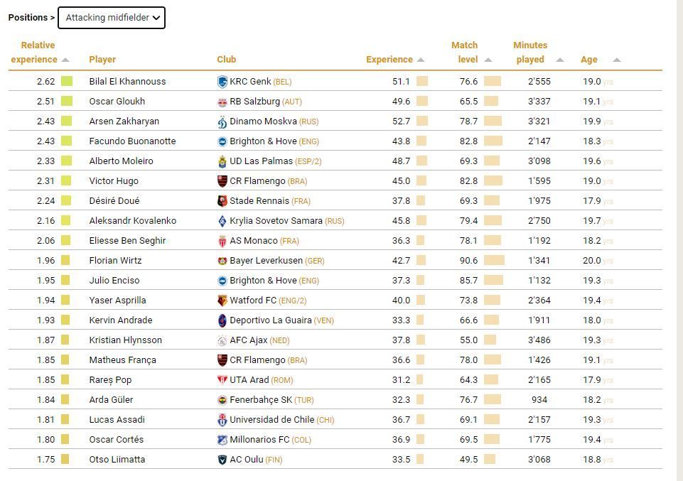Open the Attacking midfielder positions dropdown
The image size is (683, 481).
(112, 18)
